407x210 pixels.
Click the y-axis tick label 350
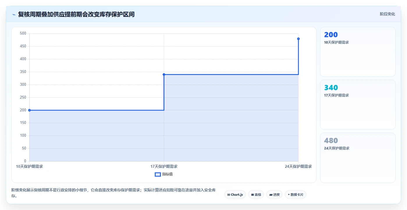point(23,72)
